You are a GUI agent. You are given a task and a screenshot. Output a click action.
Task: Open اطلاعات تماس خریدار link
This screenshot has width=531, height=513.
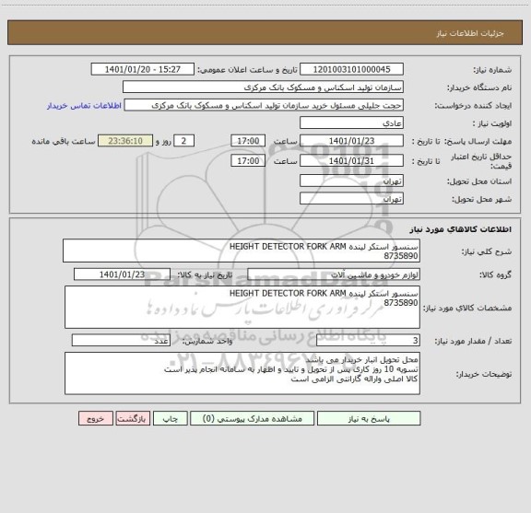84,106
